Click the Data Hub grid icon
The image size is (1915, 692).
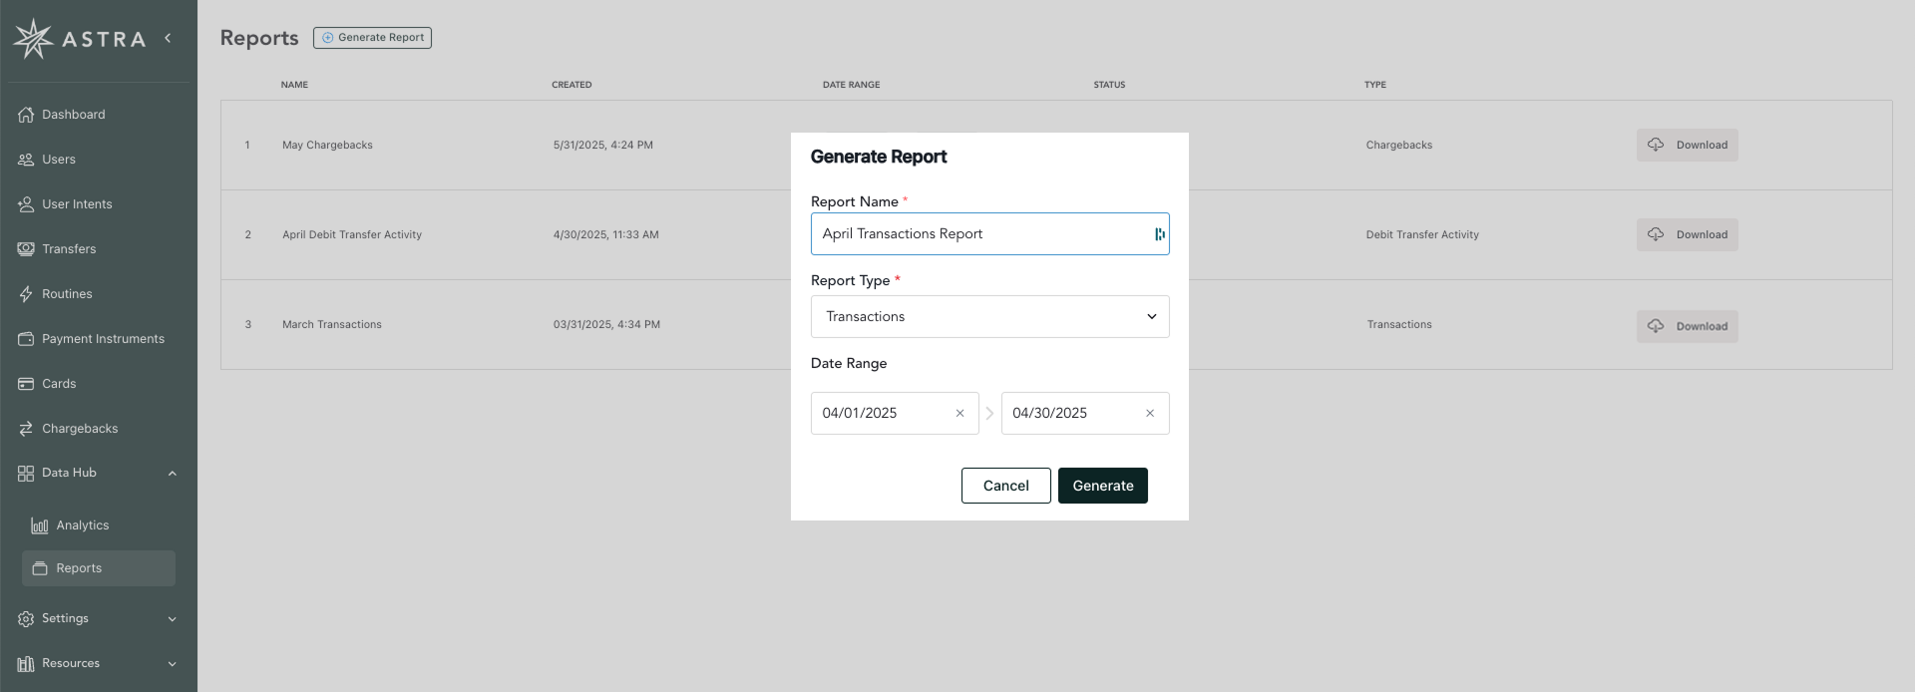pos(26,474)
